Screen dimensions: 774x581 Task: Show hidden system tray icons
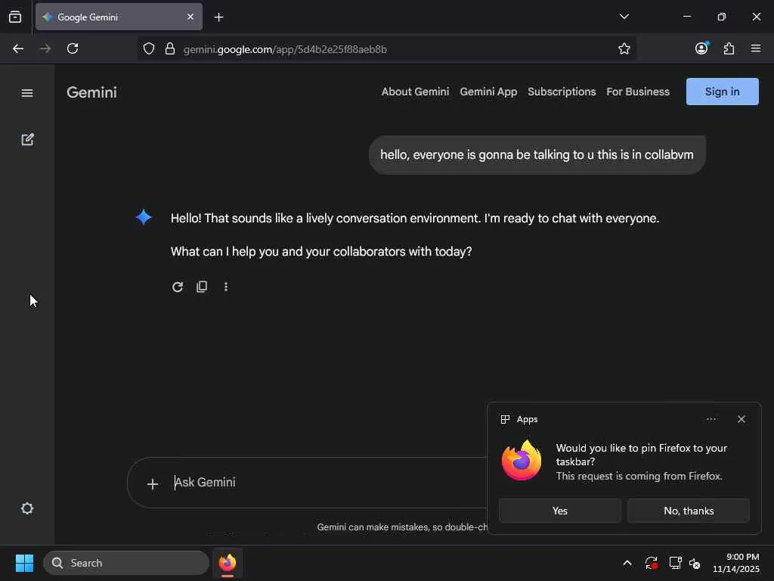(x=627, y=563)
